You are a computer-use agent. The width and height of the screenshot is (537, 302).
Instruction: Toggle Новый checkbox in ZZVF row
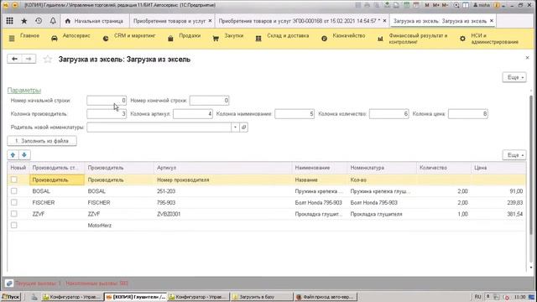(x=14, y=214)
